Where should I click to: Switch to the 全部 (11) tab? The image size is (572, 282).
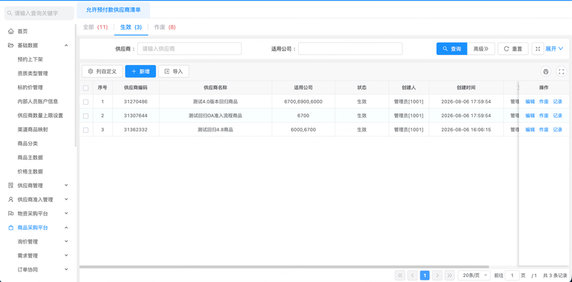click(x=95, y=27)
